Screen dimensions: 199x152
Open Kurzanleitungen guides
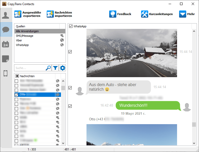tap(161, 14)
